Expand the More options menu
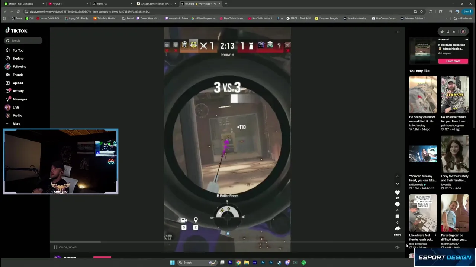Screen dimensions: 476x267 point(13,124)
